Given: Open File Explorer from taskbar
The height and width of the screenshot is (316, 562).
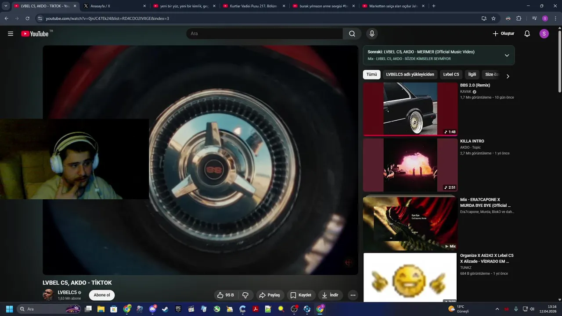Looking at the screenshot, I should tap(101, 309).
